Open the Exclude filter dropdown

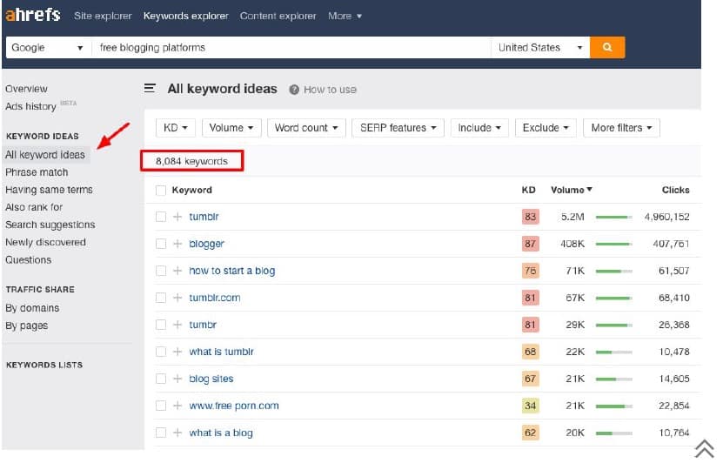546,128
